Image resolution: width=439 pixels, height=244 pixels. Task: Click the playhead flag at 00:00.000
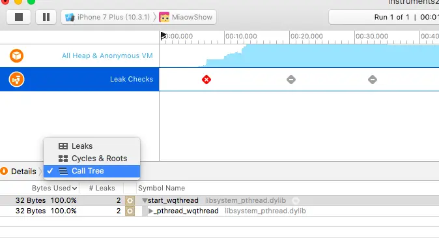click(163, 36)
